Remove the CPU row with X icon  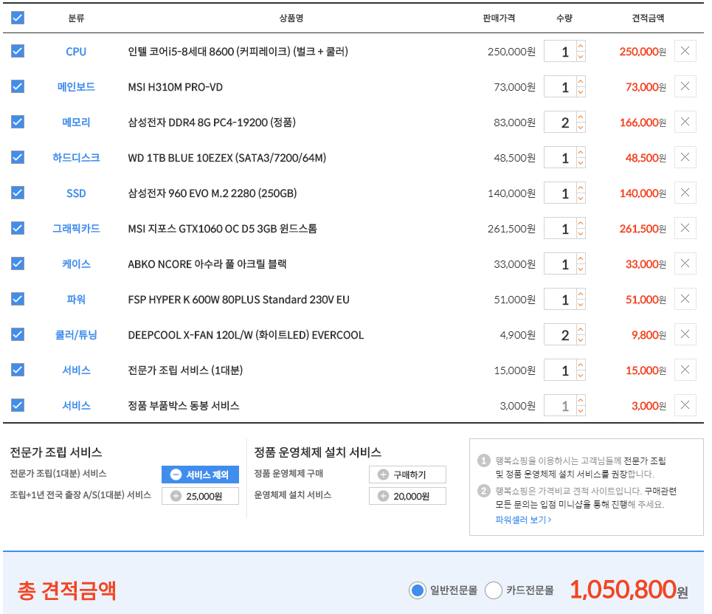(x=685, y=52)
